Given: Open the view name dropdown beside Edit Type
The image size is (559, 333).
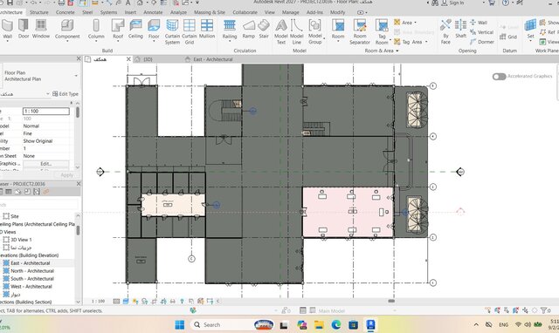Looking at the screenshot, I should (48, 94).
